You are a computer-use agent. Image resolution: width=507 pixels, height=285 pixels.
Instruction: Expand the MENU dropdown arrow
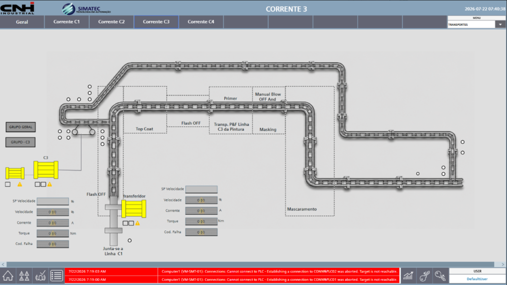click(500, 25)
